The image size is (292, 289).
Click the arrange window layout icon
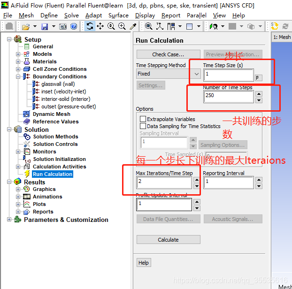pos(171,26)
